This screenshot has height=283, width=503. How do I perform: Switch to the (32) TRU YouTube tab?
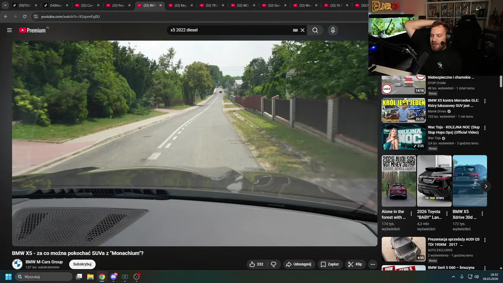click(211, 6)
